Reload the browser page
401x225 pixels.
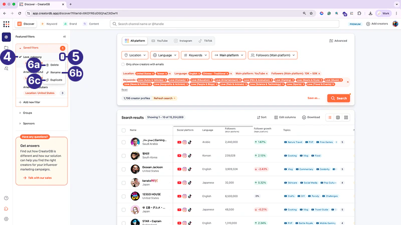point(20,13)
